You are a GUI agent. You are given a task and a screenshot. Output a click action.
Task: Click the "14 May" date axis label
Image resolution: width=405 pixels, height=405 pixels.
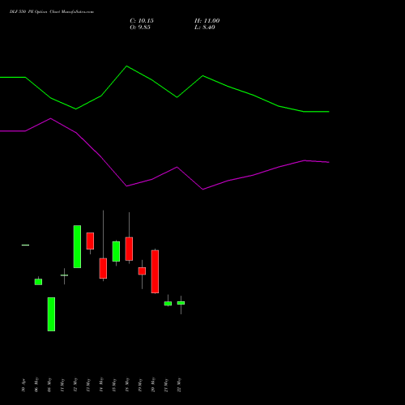click(x=101, y=385)
